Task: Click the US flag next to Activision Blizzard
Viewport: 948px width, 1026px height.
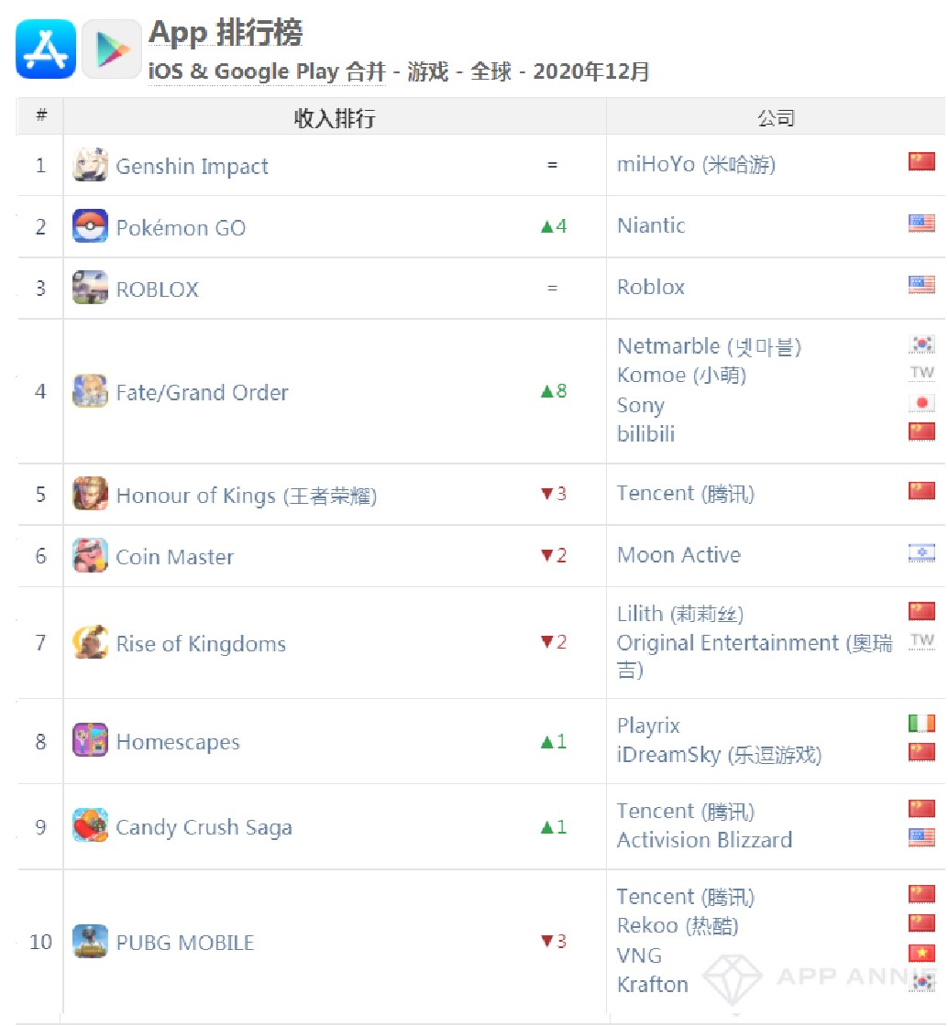Action: pyautogui.click(x=921, y=838)
